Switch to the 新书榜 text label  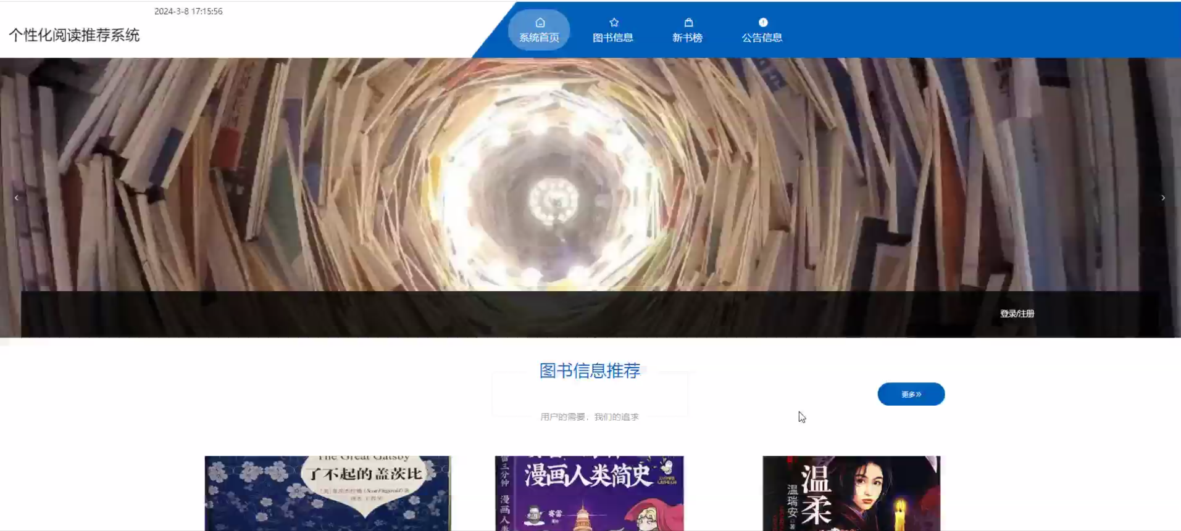687,38
